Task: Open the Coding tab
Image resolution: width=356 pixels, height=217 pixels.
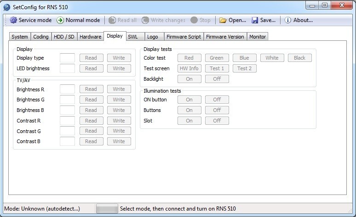Action: [41, 37]
